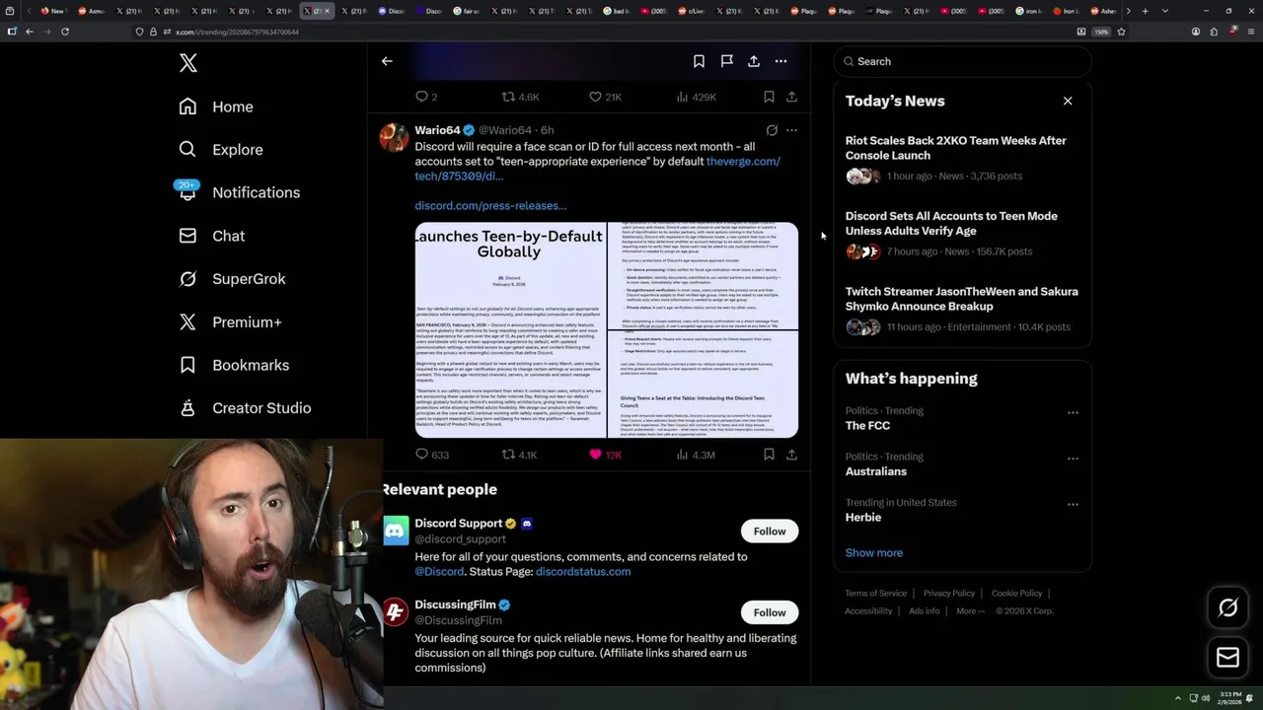Click the browser address bar URL
The height and width of the screenshot is (710, 1263).
[x=237, y=32]
